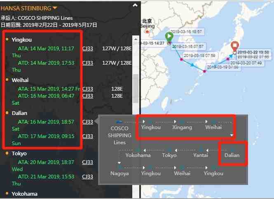Click the orange bullet beside Yingkou
Image resolution: width=274 pixels, height=199 pixels.
7,40
